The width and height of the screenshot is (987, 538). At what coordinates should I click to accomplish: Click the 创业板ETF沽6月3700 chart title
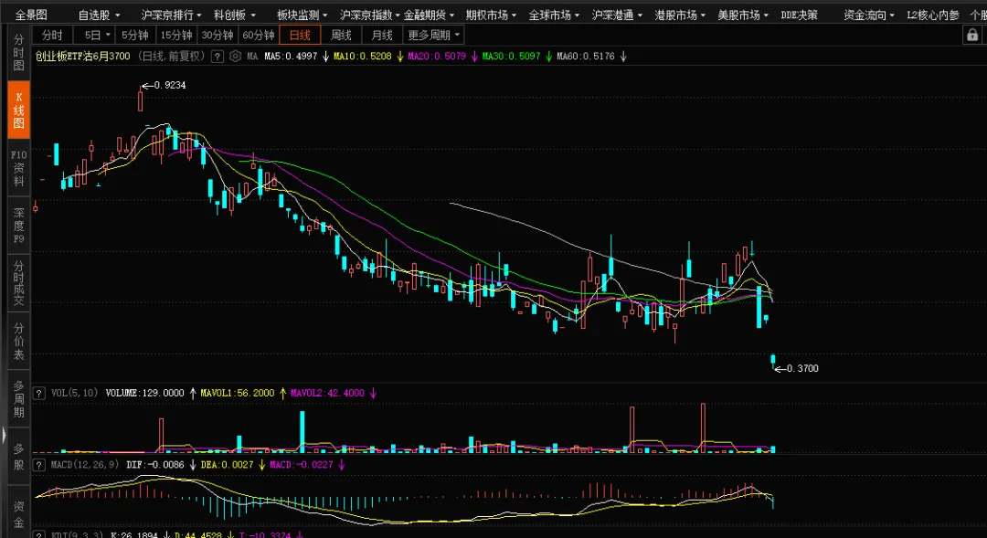point(82,57)
